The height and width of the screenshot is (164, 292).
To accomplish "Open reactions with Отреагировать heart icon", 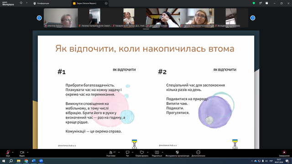I will 142,154.
